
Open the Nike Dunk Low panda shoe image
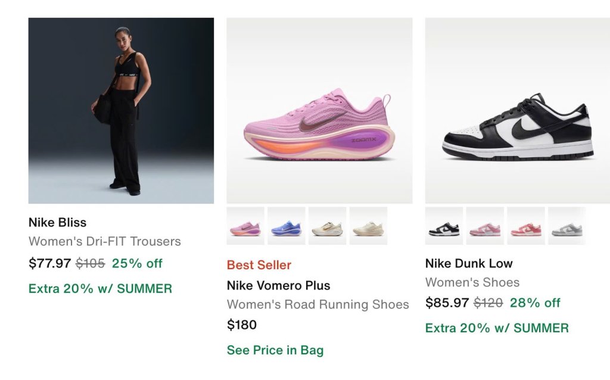[x=518, y=110]
